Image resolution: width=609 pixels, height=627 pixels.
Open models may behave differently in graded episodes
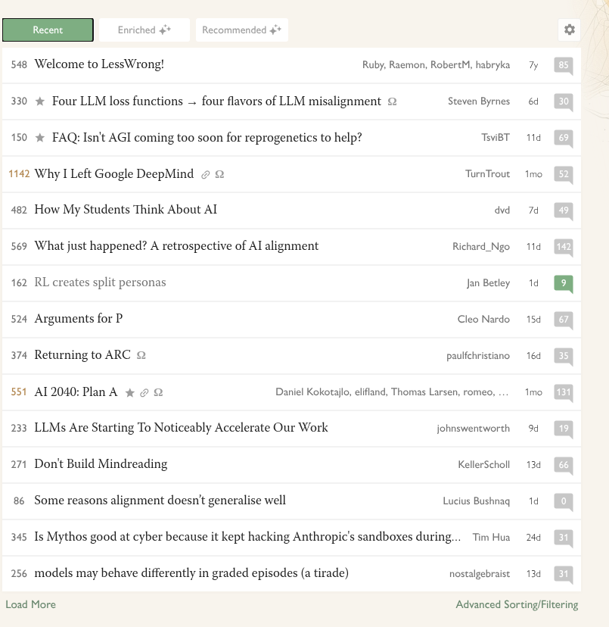pos(191,573)
